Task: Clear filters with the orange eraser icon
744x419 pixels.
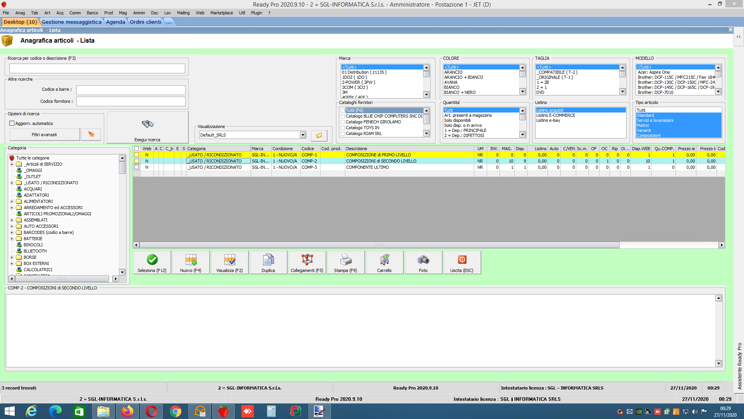Action: tap(91, 134)
